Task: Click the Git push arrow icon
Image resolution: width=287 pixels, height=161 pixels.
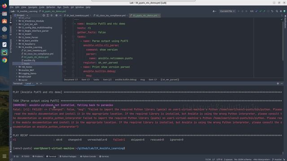Action: click(264, 11)
